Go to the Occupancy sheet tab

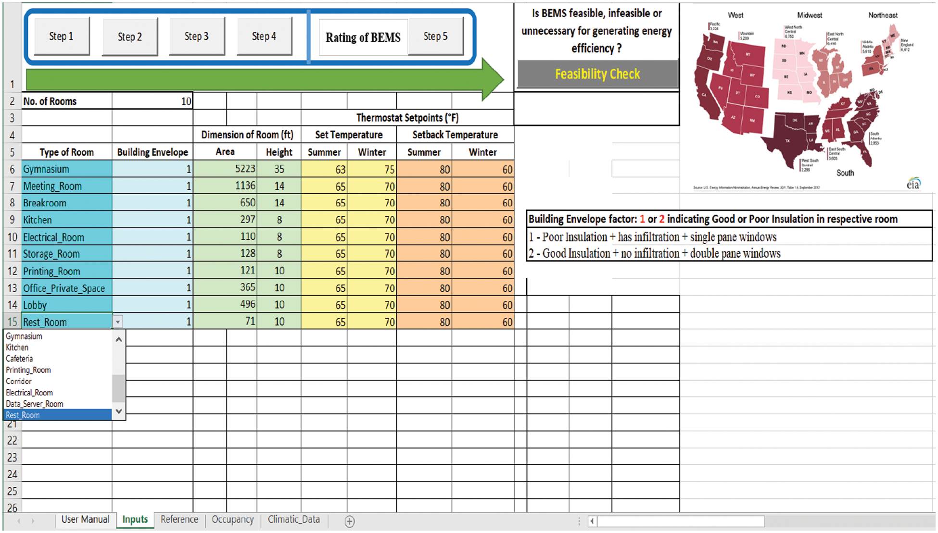click(233, 520)
